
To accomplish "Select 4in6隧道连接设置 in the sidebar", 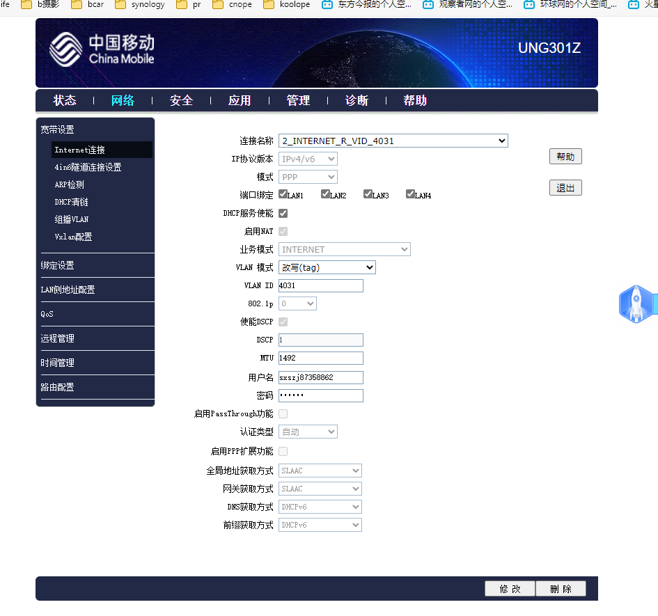I will coord(88,168).
